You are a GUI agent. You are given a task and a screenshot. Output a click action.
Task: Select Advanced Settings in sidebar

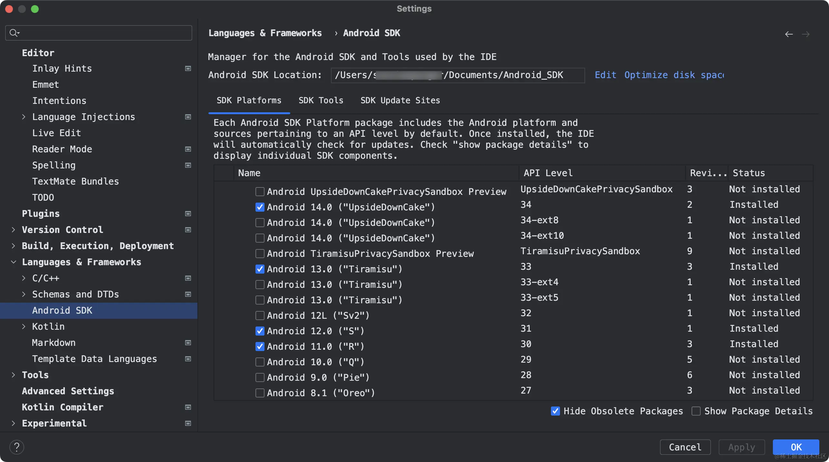pos(68,391)
